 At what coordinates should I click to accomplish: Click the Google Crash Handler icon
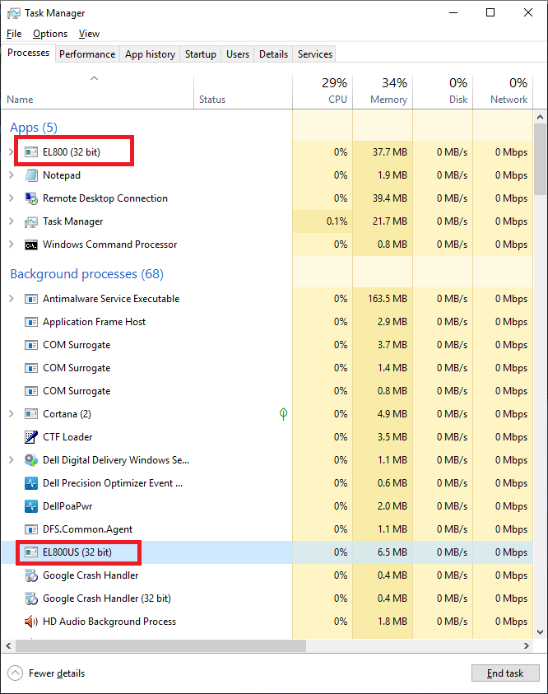31,575
